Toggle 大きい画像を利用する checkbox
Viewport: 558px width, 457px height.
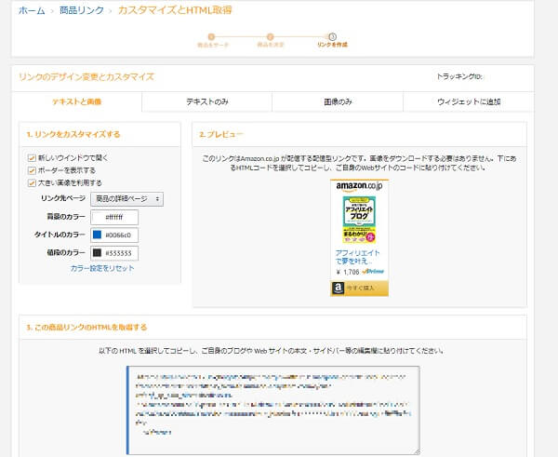32,182
